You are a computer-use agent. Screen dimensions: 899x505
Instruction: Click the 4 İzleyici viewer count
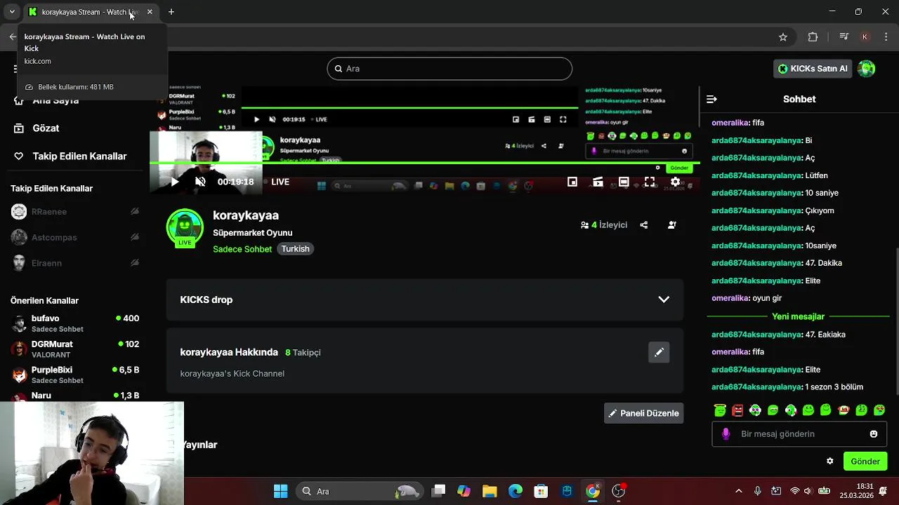604,225
